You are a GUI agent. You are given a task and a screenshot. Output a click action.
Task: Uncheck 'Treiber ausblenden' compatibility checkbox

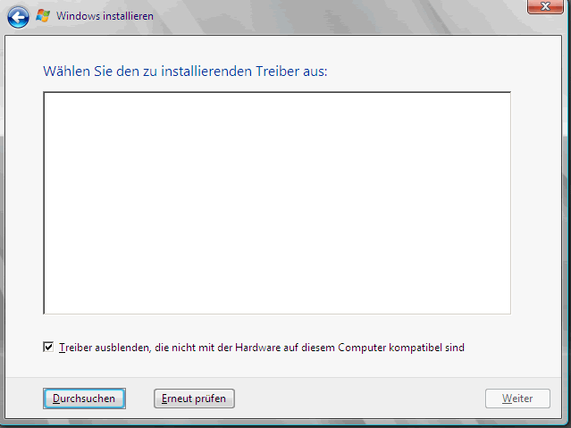tap(48, 347)
